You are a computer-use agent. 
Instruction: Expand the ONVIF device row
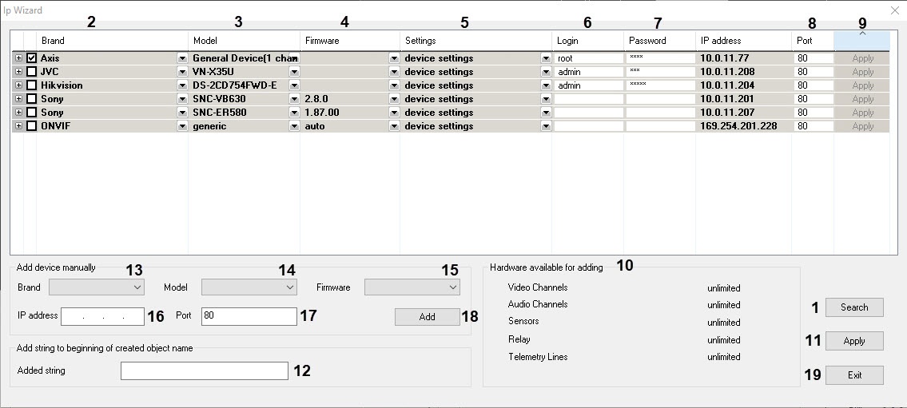coord(18,126)
